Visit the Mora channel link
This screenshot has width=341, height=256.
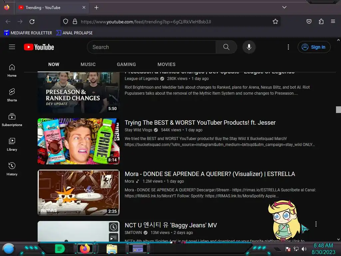(x=129, y=181)
